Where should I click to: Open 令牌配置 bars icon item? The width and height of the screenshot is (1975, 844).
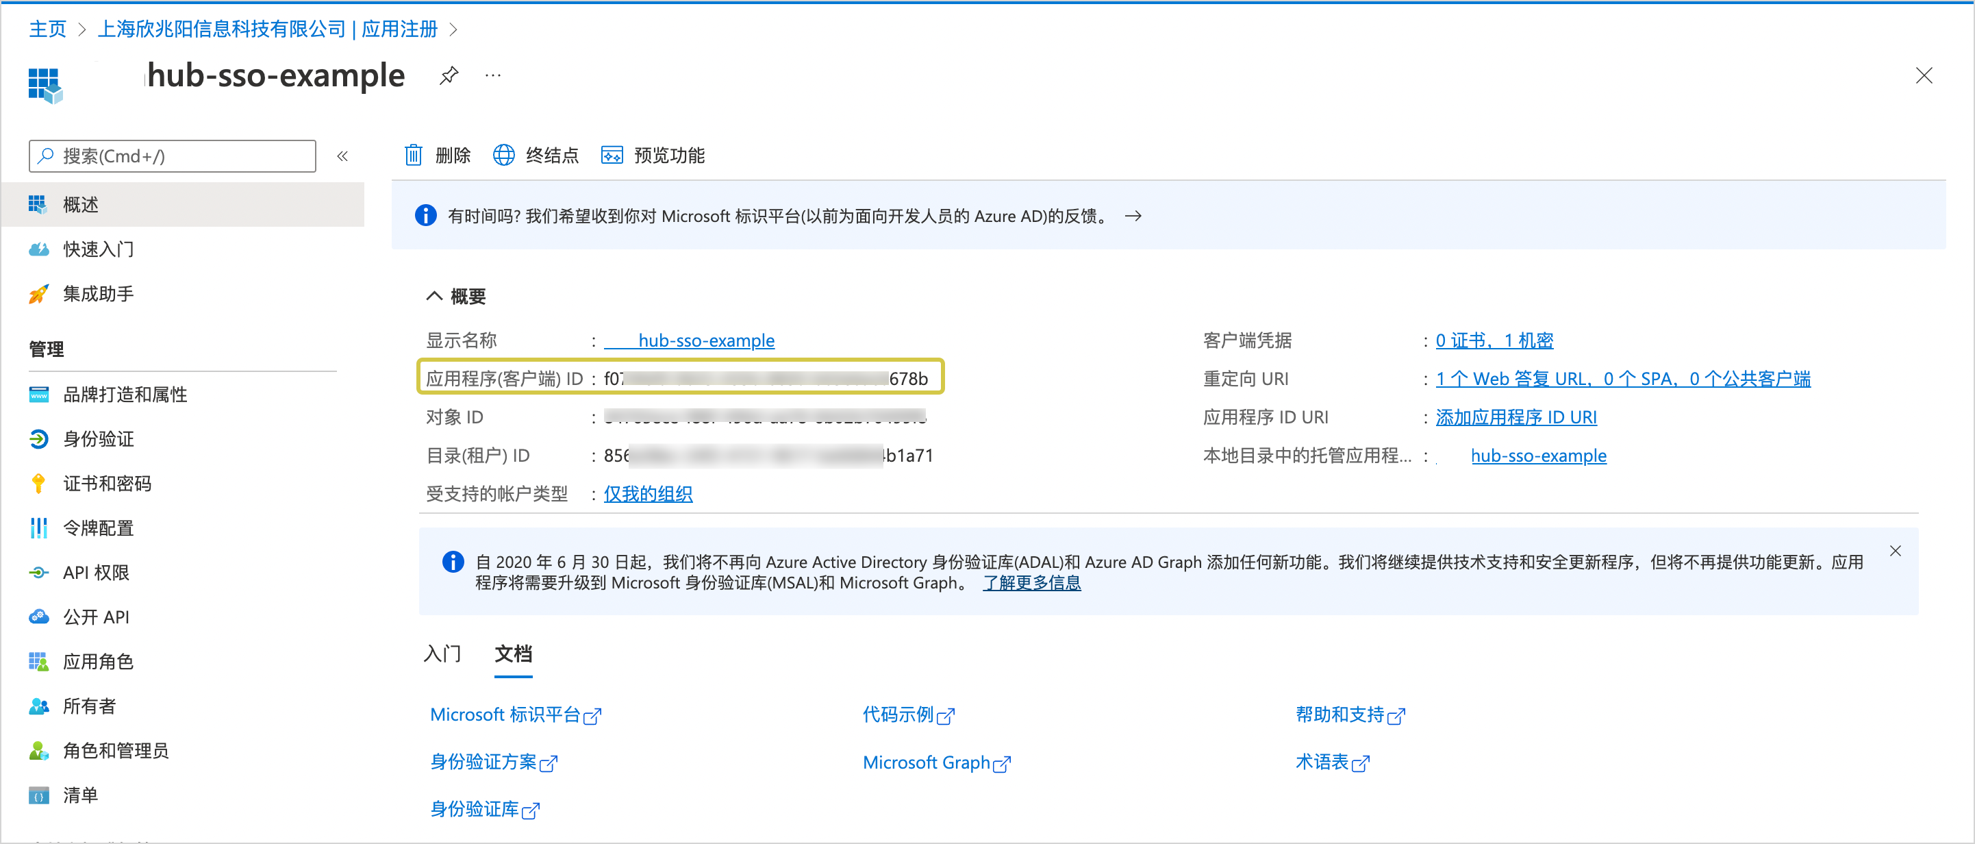point(38,528)
